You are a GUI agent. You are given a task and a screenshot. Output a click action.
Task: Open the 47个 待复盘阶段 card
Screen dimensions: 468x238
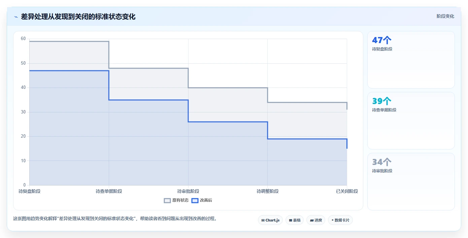(x=411, y=60)
